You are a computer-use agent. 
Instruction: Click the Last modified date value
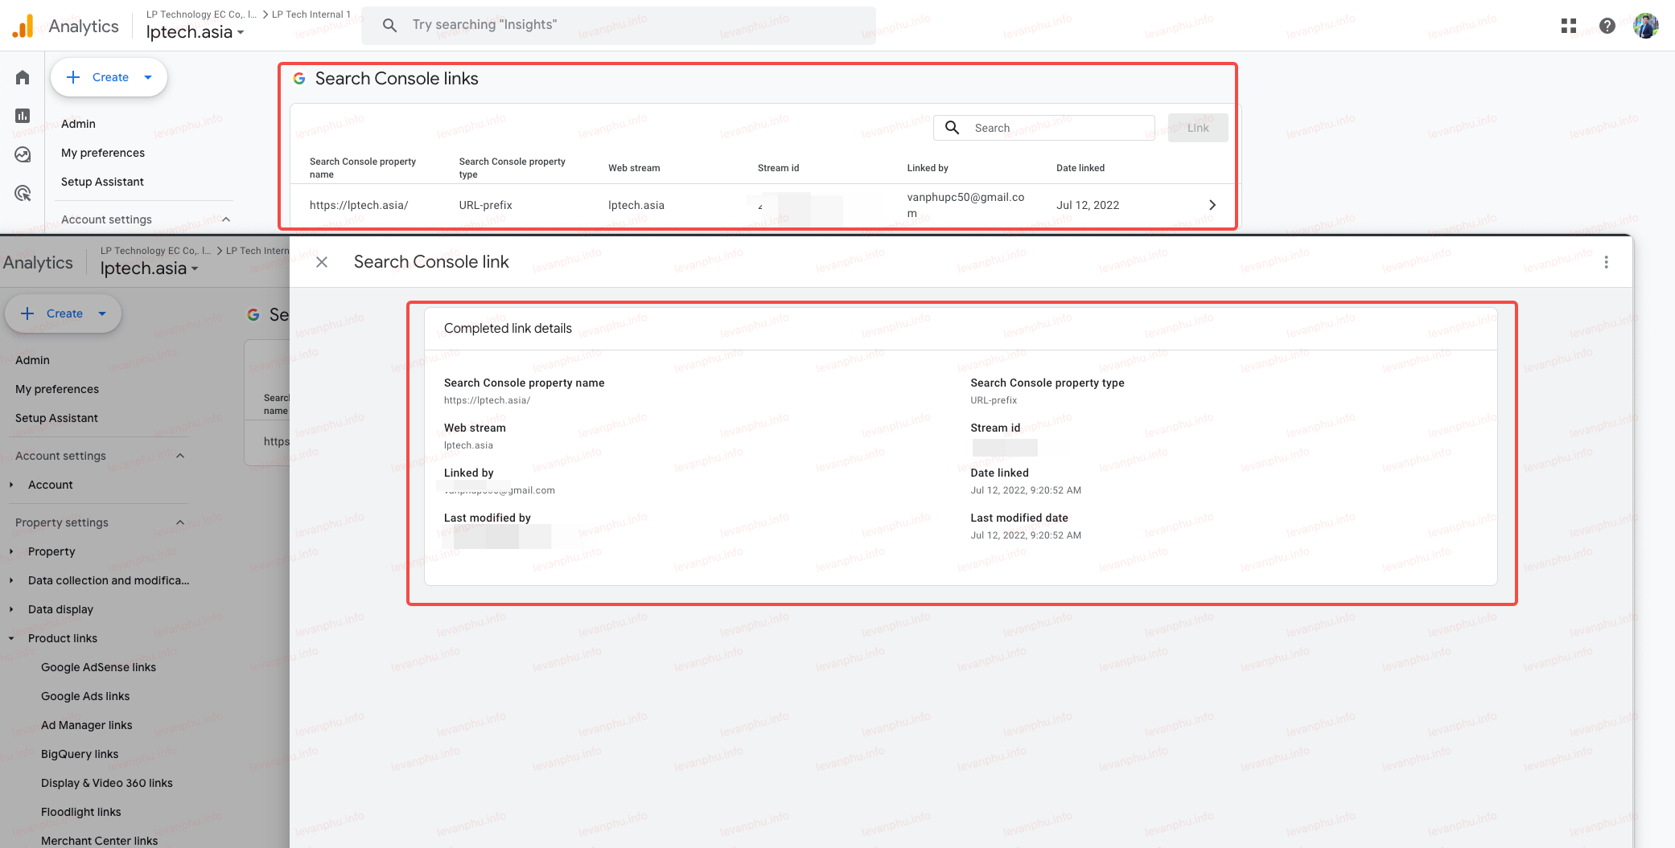pos(1026,535)
